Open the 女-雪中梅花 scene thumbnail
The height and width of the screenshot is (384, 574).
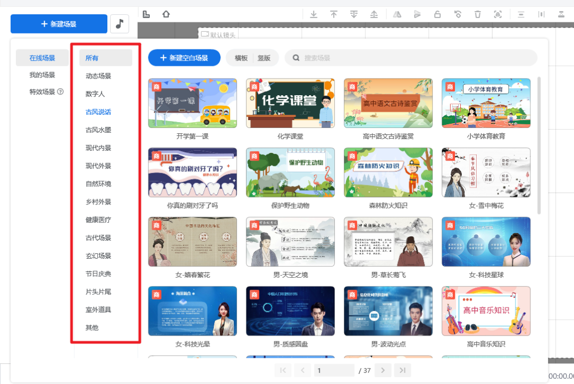click(486, 172)
